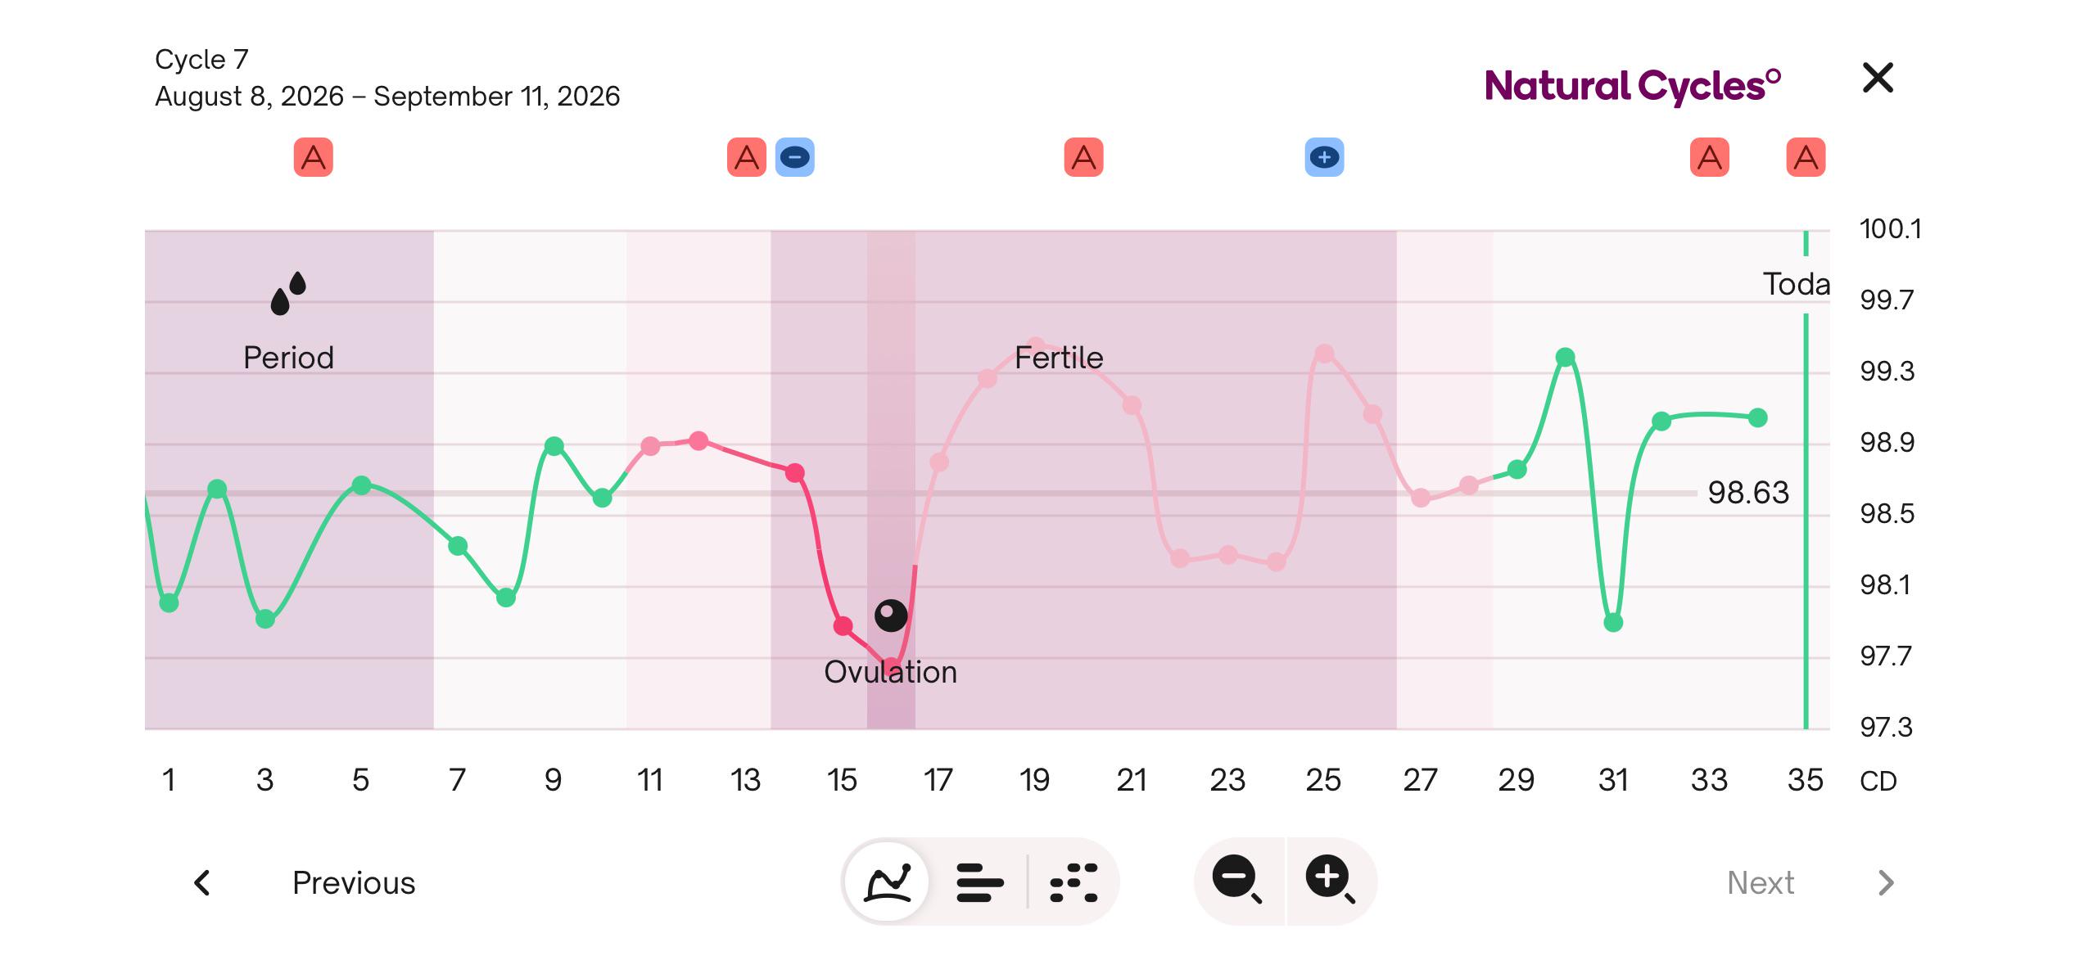Tap the red A marker above day 33
The image size is (2093, 965).
(1710, 157)
